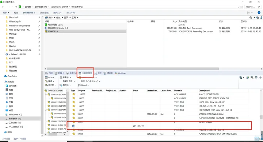Select the 10000239 assembly file icon
The width and height of the screenshot is (263, 142).
click(x=46, y=31)
